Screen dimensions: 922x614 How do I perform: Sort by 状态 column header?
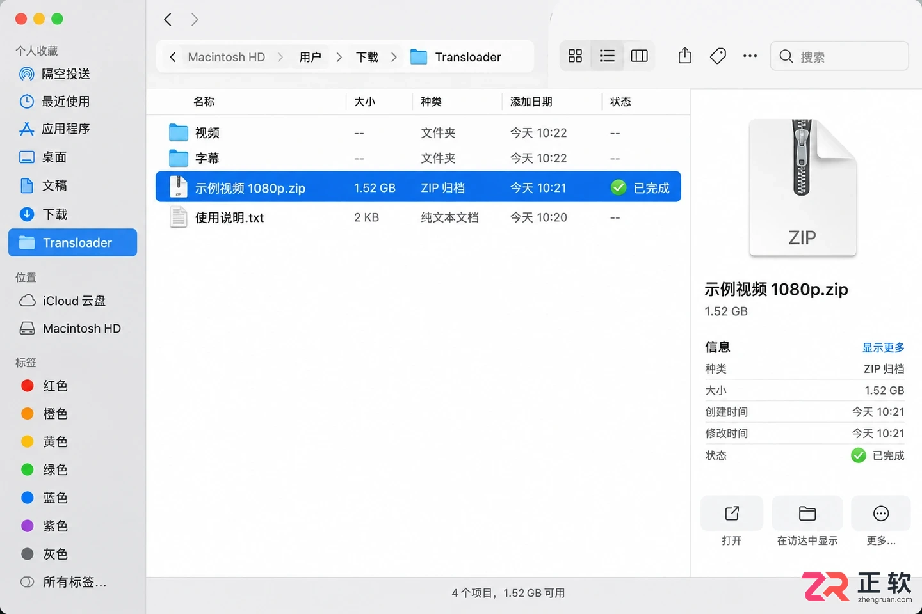click(620, 102)
